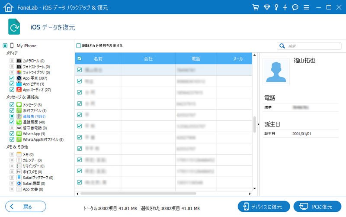Click the App 写真 icon
346x217 pixels.
19,78
